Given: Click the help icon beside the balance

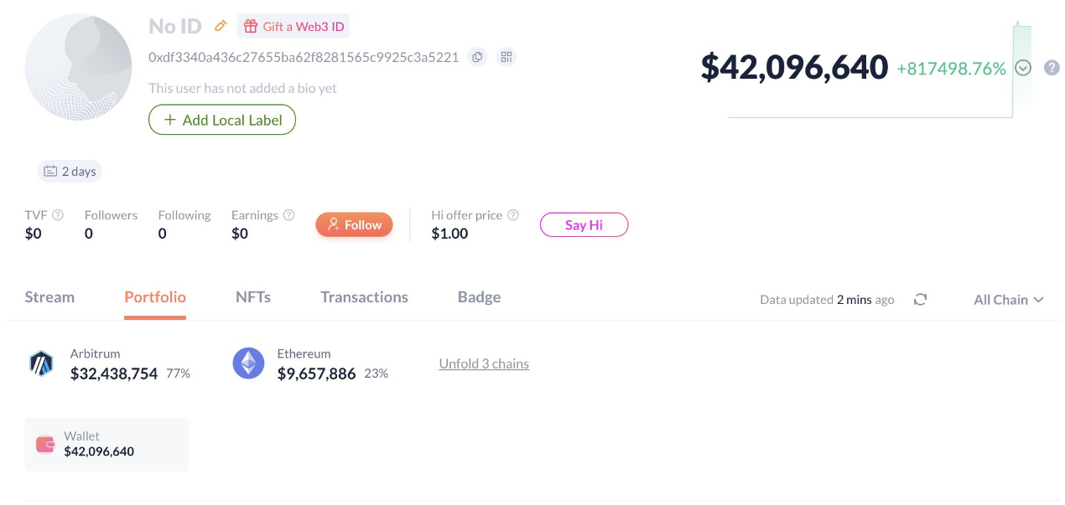Looking at the screenshot, I should coord(1052,68).
